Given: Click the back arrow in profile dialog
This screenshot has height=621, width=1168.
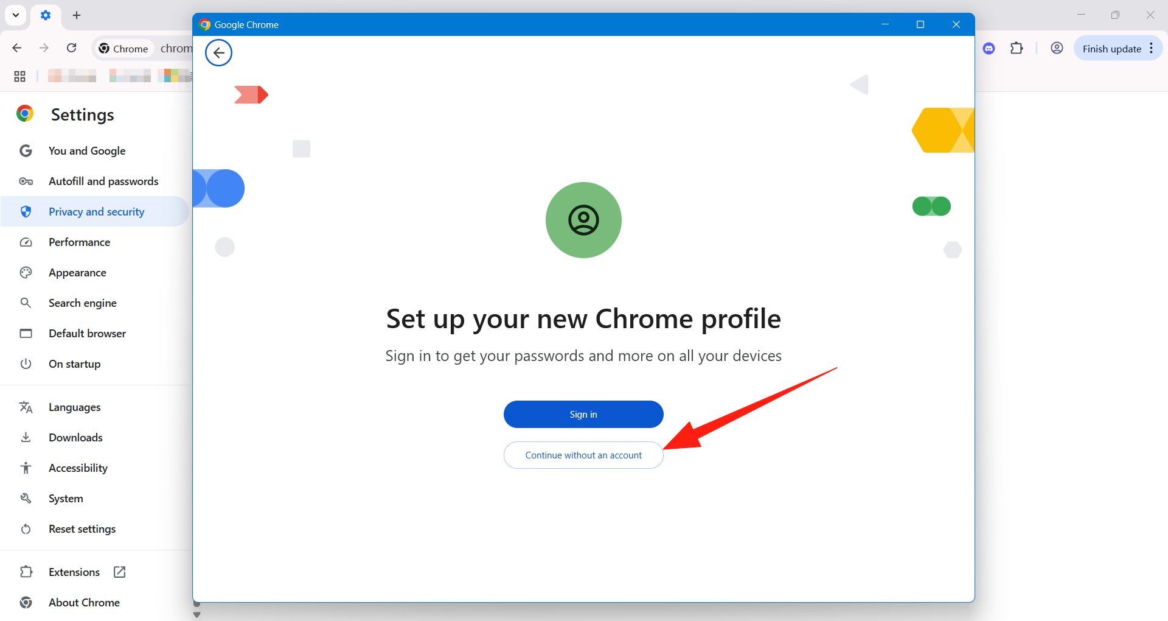Looking at the screenshot, I should coord(218,53).
